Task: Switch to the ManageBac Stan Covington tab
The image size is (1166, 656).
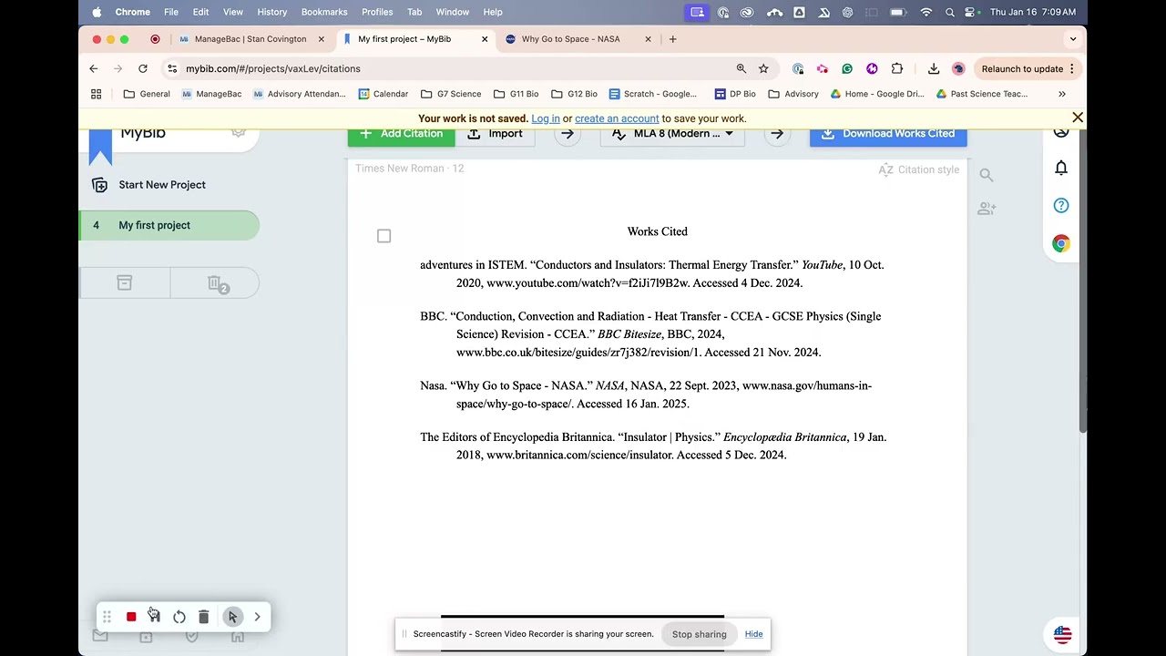Action: click(250, 39)
